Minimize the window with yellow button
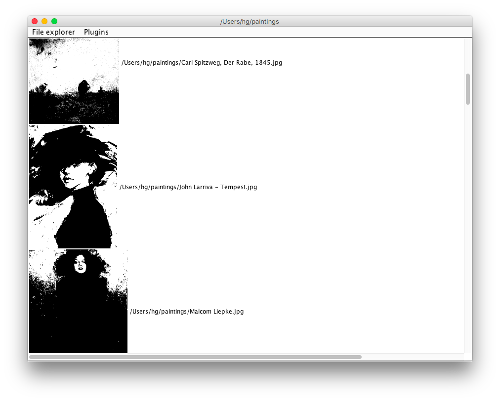This screenshot has width=500, height=401. 44,21
